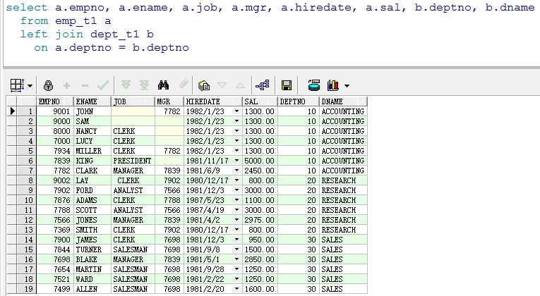Click the ENAME column header

pyautogui.click(x=92, y=101)
